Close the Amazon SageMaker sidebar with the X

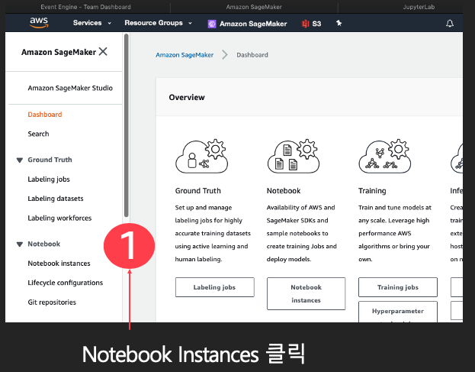103,52
